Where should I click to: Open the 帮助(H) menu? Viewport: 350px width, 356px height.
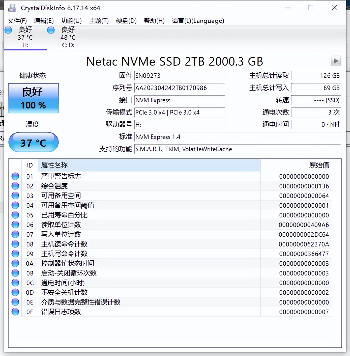(154, 21)
